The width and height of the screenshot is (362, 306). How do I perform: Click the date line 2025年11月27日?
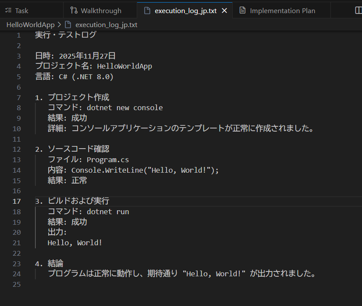tap(87, 56)
